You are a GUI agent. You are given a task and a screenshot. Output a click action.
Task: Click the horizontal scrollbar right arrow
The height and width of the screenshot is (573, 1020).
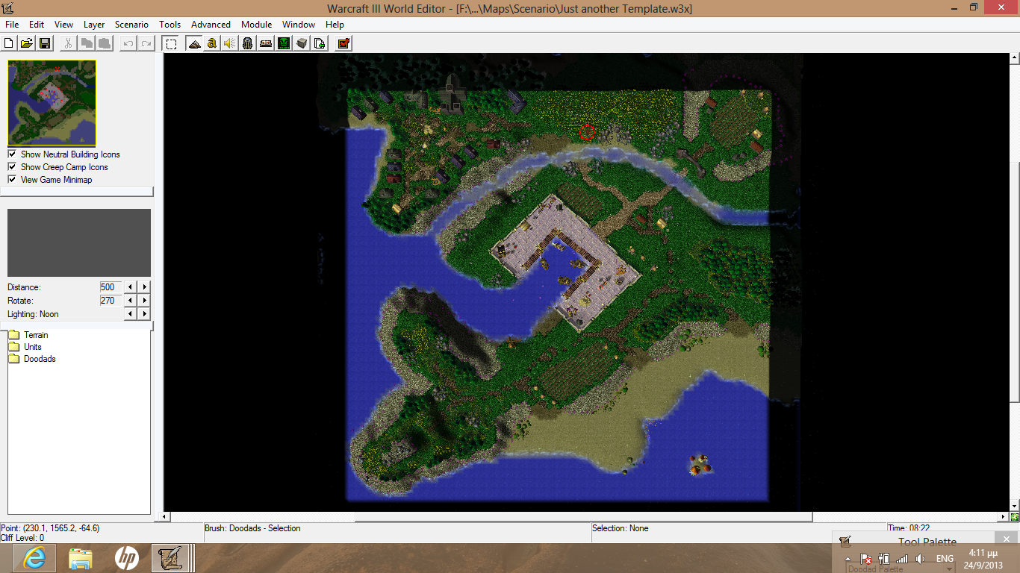[x=1004, y=516]
